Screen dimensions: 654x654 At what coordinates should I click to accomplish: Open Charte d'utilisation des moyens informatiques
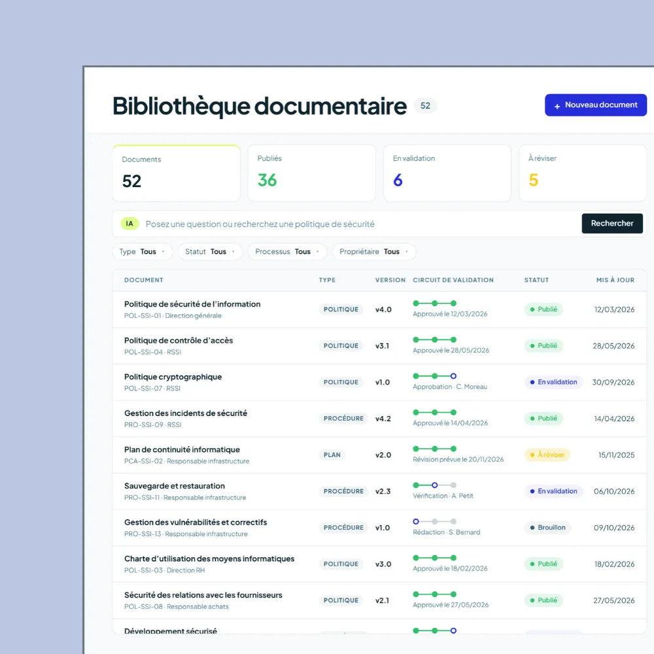pyautogui.click(x=209, y=559)
